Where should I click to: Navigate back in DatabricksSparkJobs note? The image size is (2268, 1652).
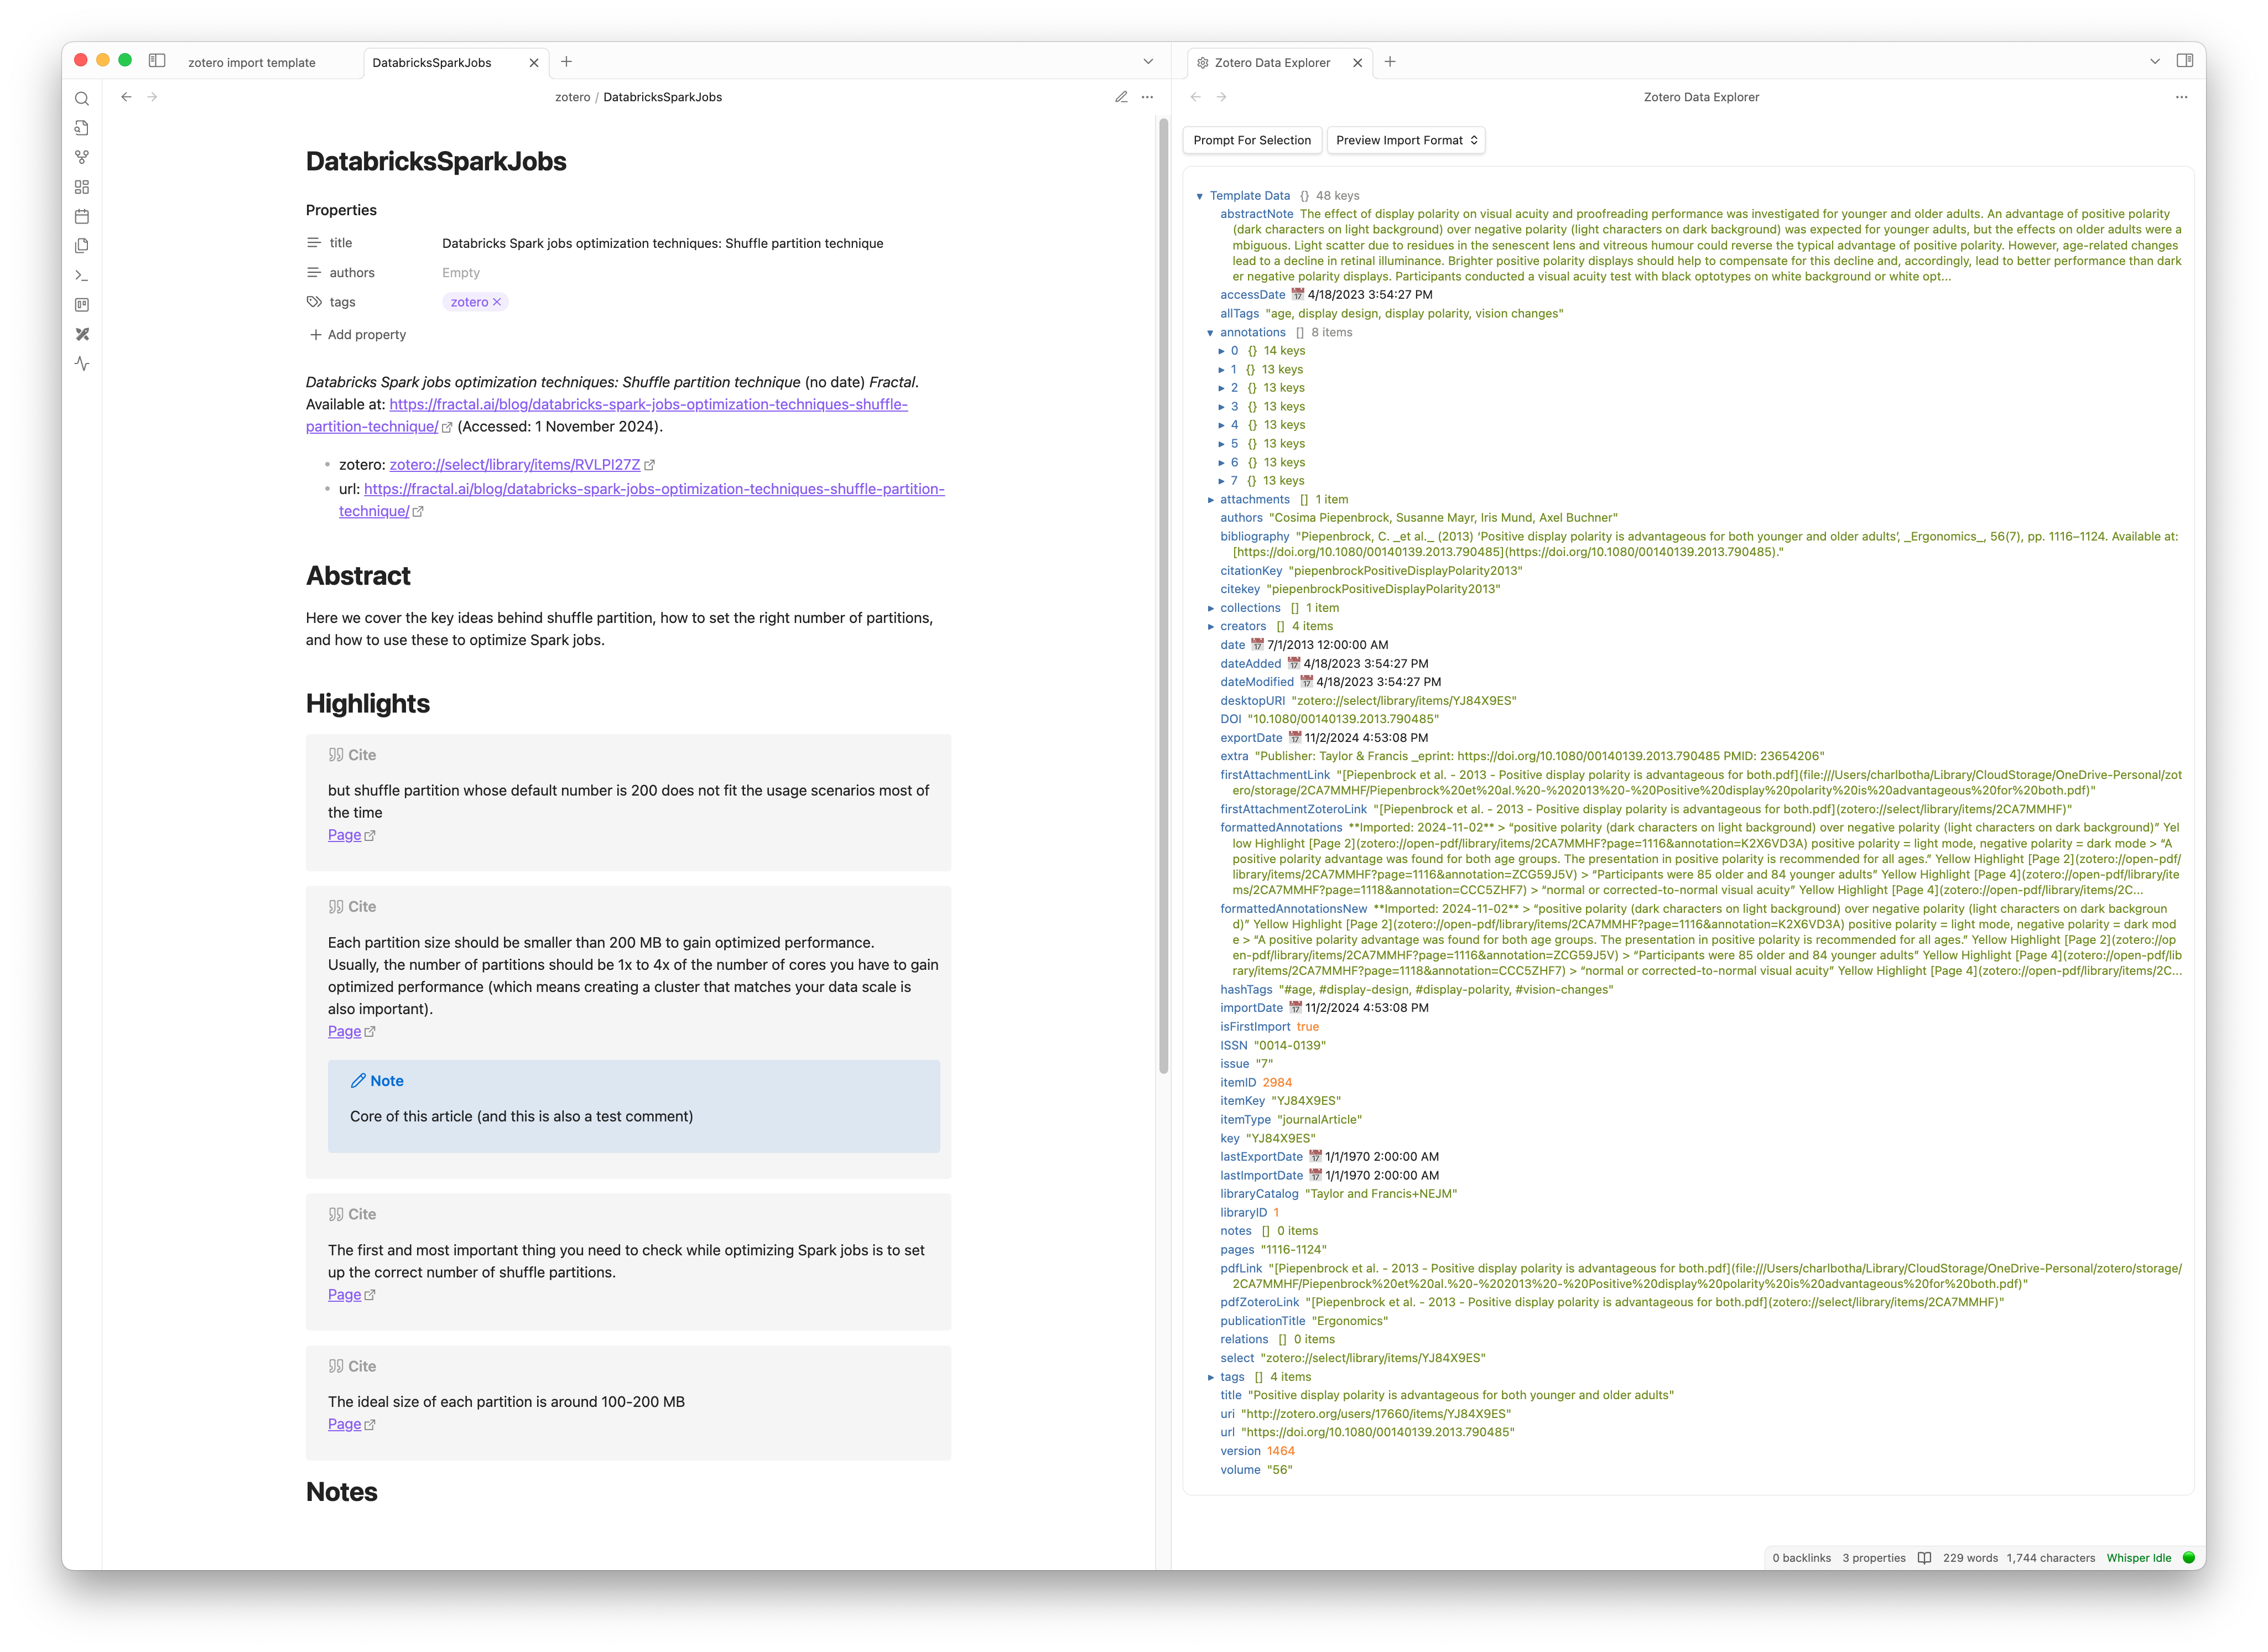coord(126,97)
